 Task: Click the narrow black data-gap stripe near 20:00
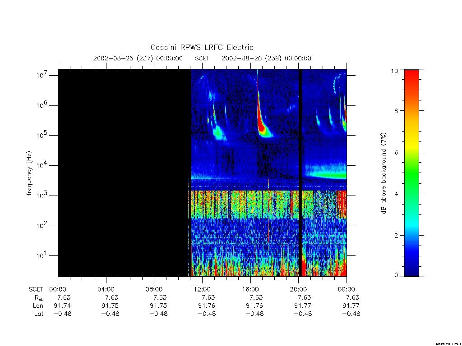tap(300, 173)
